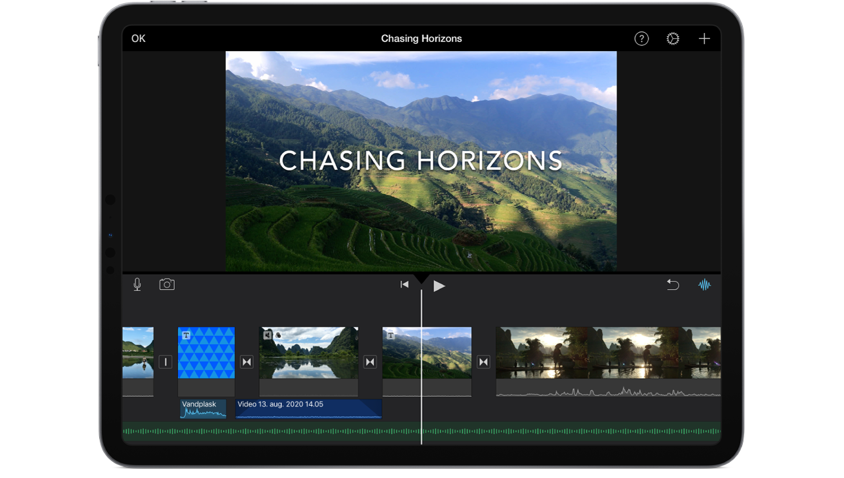Tap the microphone voiceover icon
This screenshot has height=478, width=844.
click(137, 285)
